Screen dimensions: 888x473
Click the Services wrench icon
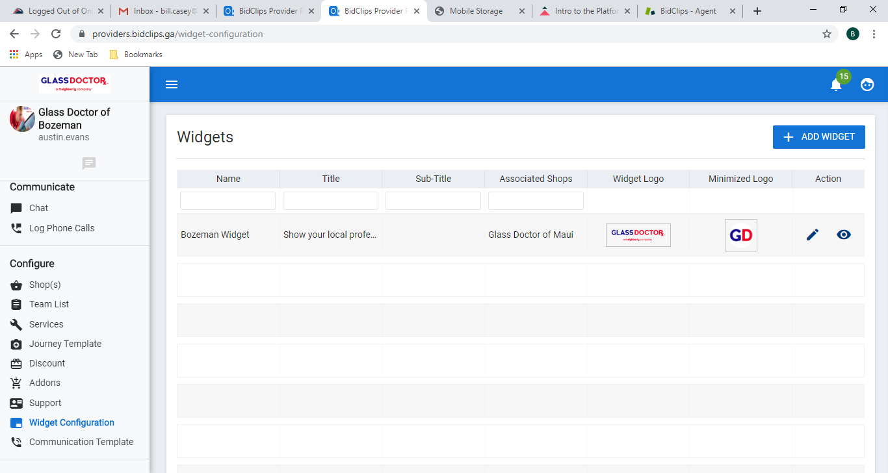(16, 324)
